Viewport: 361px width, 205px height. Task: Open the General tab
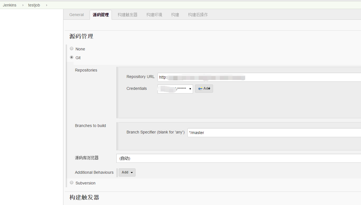[x=77, y=15]
